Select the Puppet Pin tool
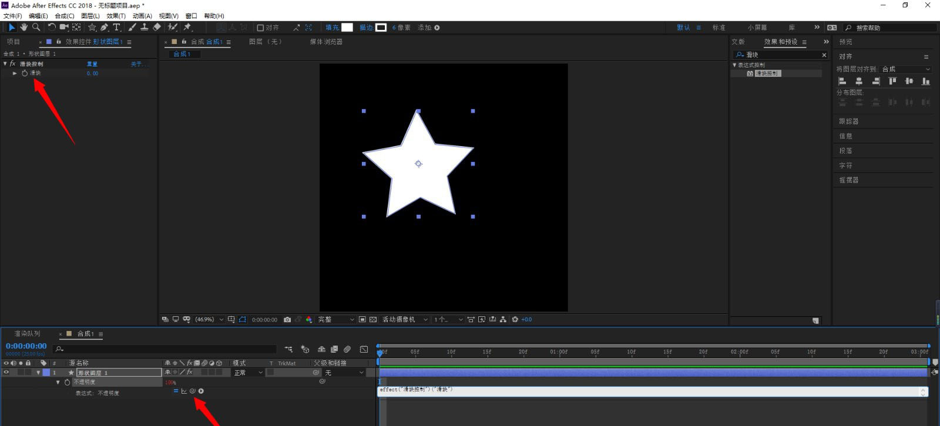The image size is (940, 426). 188,28
